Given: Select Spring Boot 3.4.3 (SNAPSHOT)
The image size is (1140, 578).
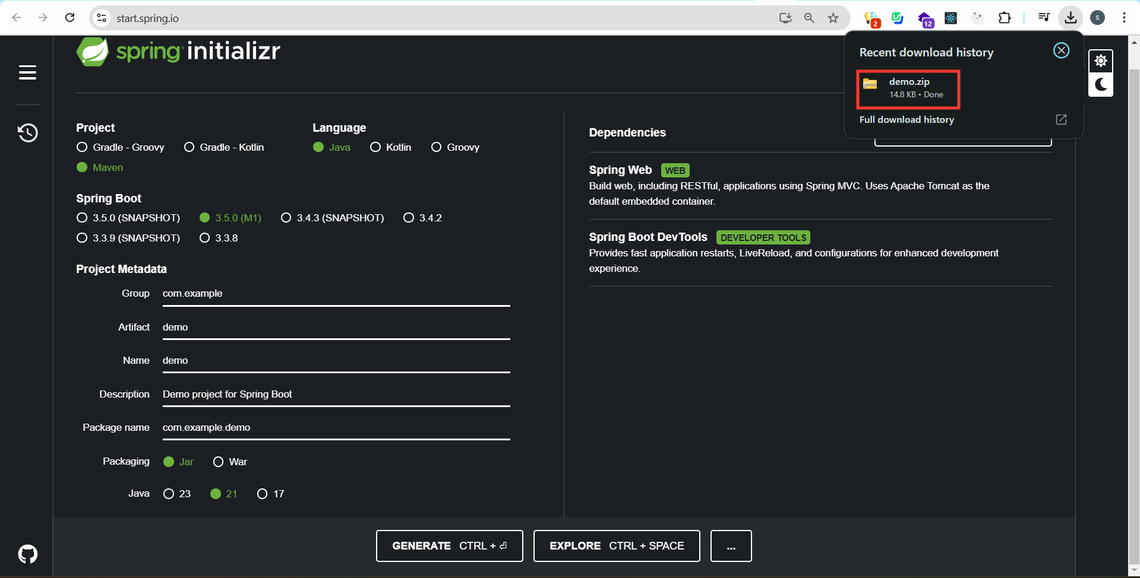Looking at the screenshot, I should click(332, 218).
